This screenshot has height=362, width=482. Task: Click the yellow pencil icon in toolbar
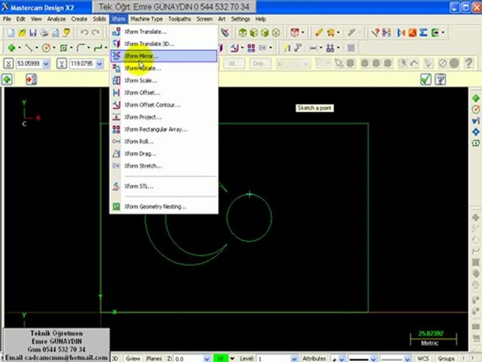pyautogui.click(x=319, y=32)
